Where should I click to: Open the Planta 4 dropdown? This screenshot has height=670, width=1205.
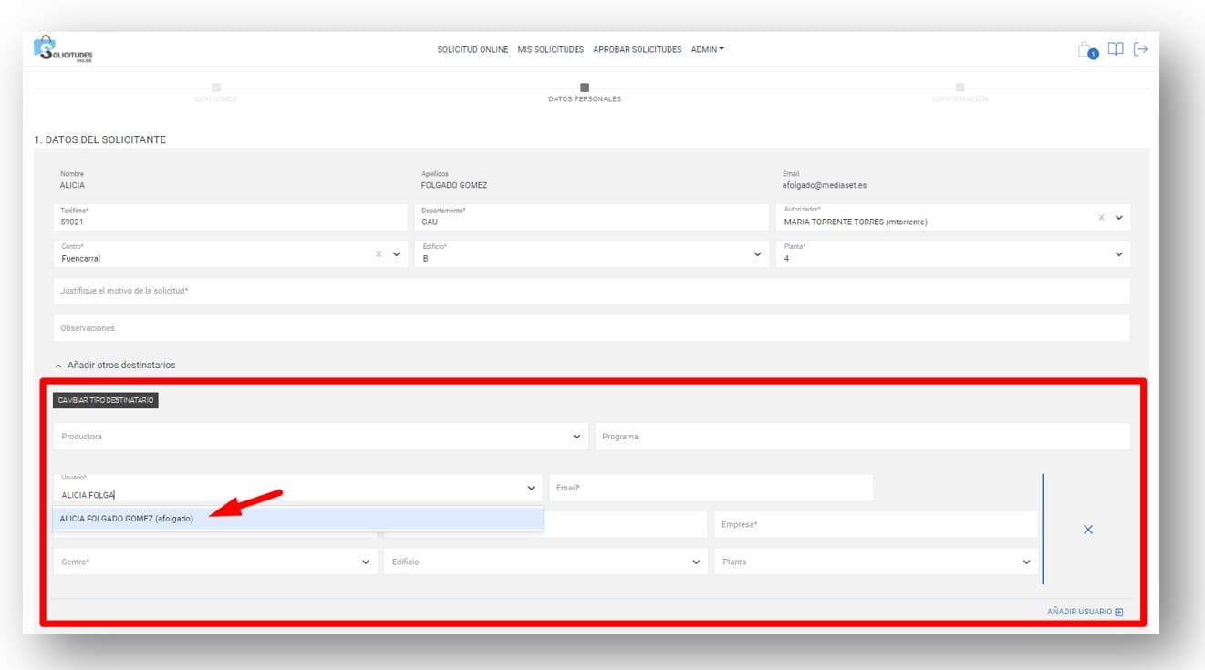coord(1118,254)
